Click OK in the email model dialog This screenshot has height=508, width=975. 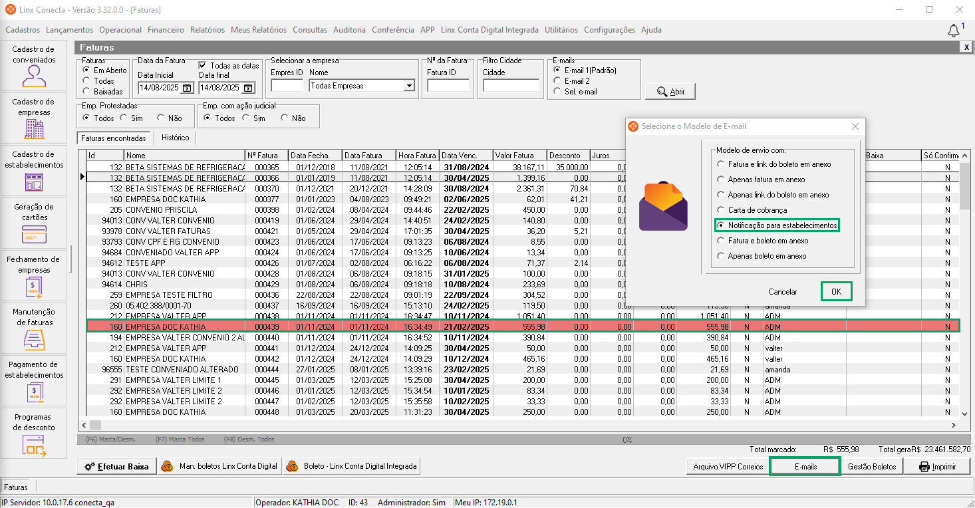click(x=836, y=291)
